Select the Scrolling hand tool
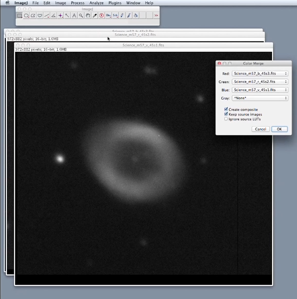The image size is (297, 299). (x=88, y=16)
